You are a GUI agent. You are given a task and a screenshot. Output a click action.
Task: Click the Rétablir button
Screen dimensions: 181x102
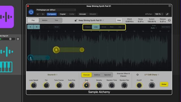[93, 14]
